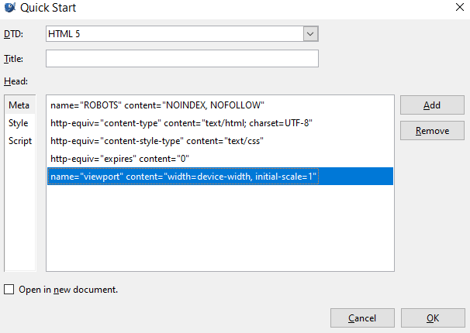Image resolution: width=470 pixels, height=333 pixels.
Task: Focus the Title text field
Action: point(182,59)
